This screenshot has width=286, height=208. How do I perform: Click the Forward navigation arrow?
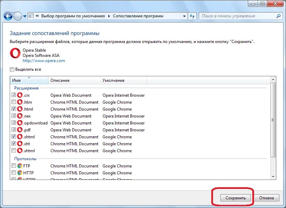(x=18, y=16)
